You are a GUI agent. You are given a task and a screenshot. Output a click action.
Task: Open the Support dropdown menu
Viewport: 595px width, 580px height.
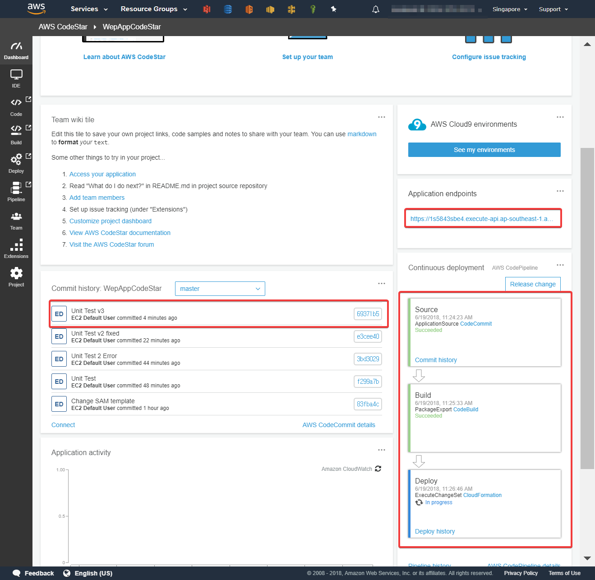point(553,9)
